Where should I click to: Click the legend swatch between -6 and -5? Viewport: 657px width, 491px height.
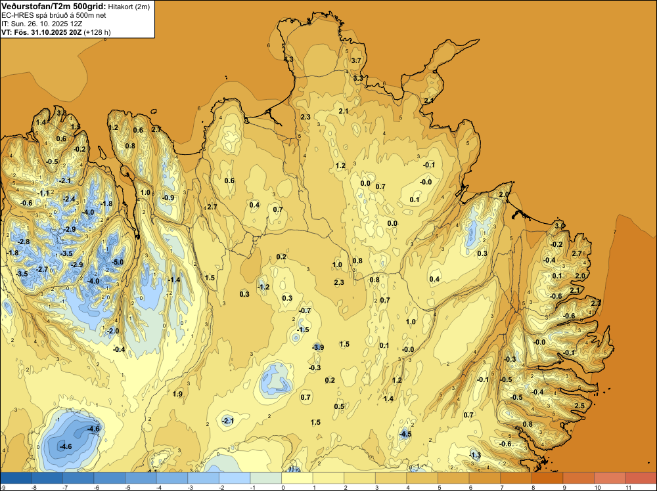point(110,478)
